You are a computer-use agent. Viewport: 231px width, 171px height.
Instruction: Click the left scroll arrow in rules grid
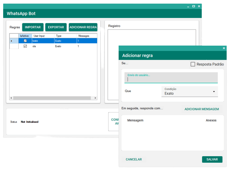pos(12,98)
